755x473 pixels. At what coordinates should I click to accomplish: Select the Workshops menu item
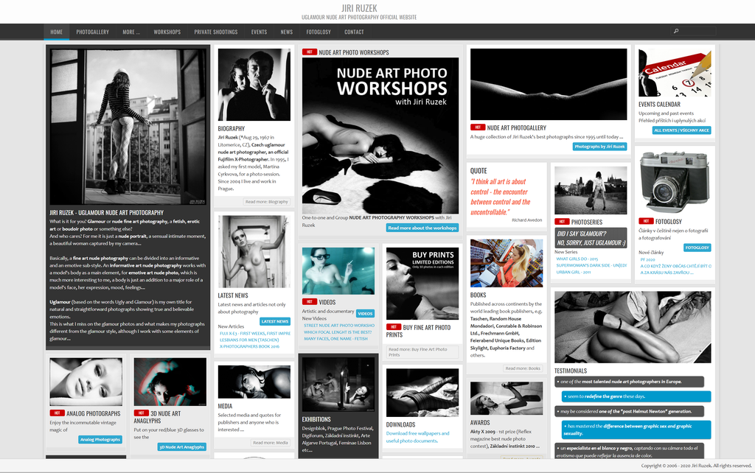coord(167,32)
